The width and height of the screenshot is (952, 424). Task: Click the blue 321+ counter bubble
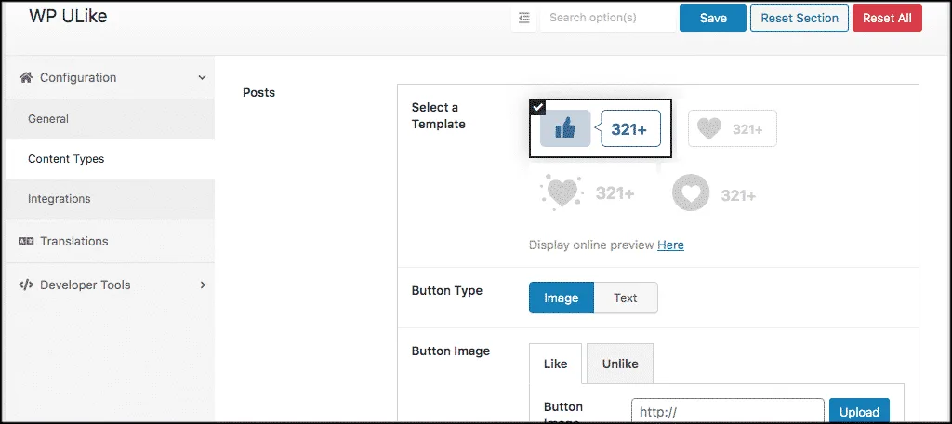(629, 128)
